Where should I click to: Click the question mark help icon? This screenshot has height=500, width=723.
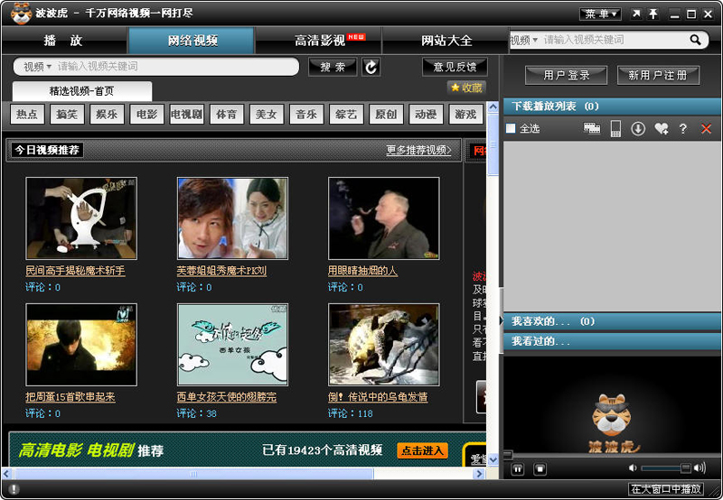[683, 128]
